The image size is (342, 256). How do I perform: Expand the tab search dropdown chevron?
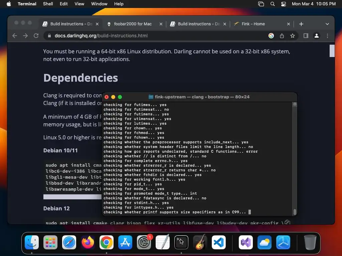pos(327,24)
